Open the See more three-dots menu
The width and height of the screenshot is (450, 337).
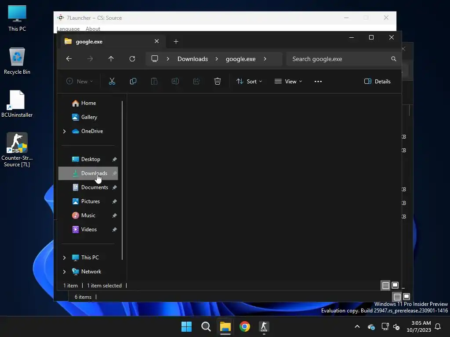(318, 81)
